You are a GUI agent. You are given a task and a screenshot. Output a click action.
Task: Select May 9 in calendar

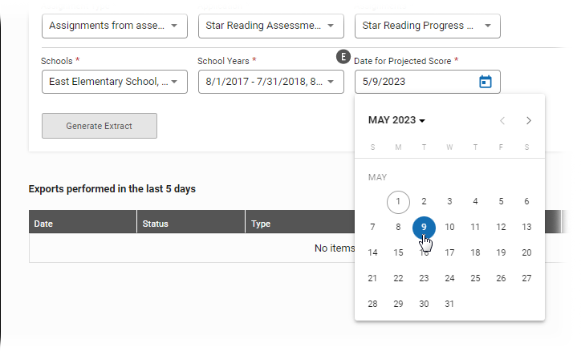point(424,228)
